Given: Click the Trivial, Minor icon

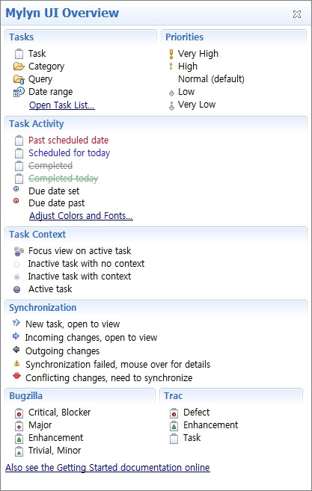Looking at the screenshot, I should [x=19, y=451].
